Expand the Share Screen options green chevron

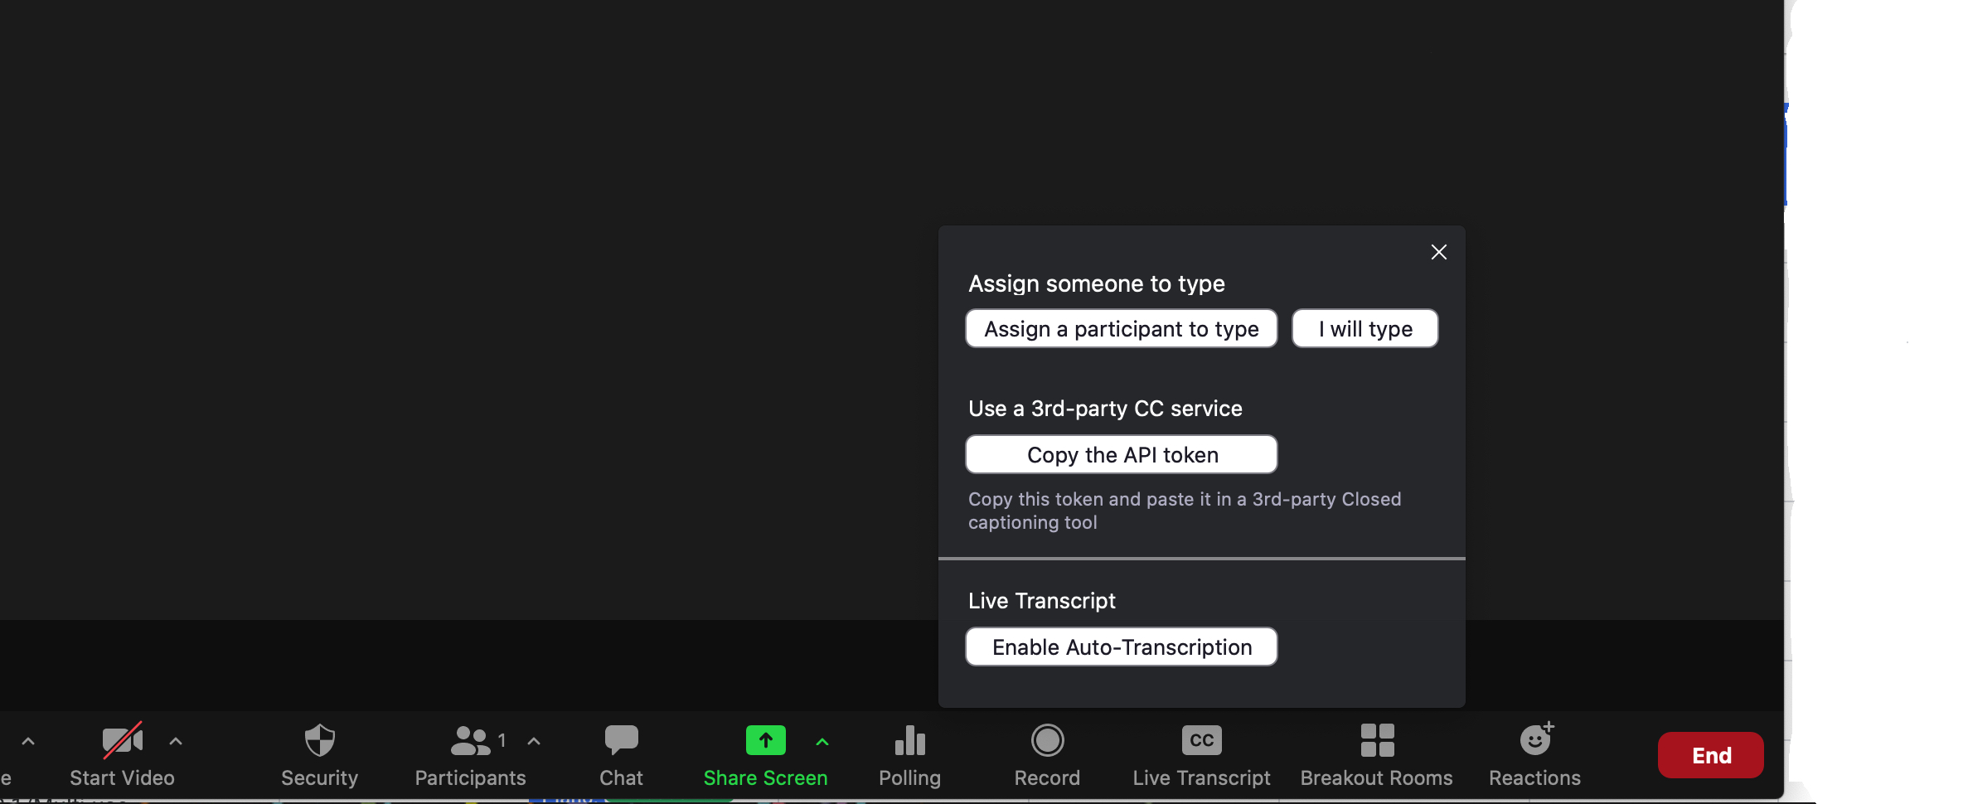[822, 742]
